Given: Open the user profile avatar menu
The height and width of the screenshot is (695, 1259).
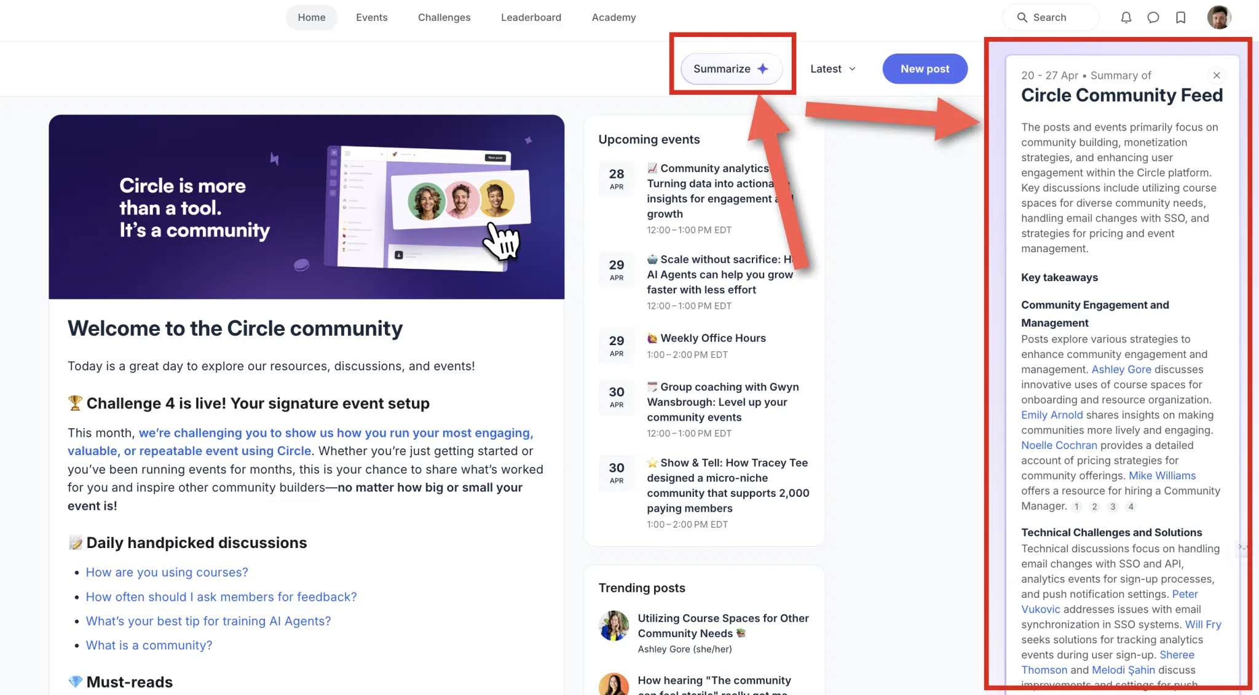Looking at the screenshot, I should (x=1218, y=17).
